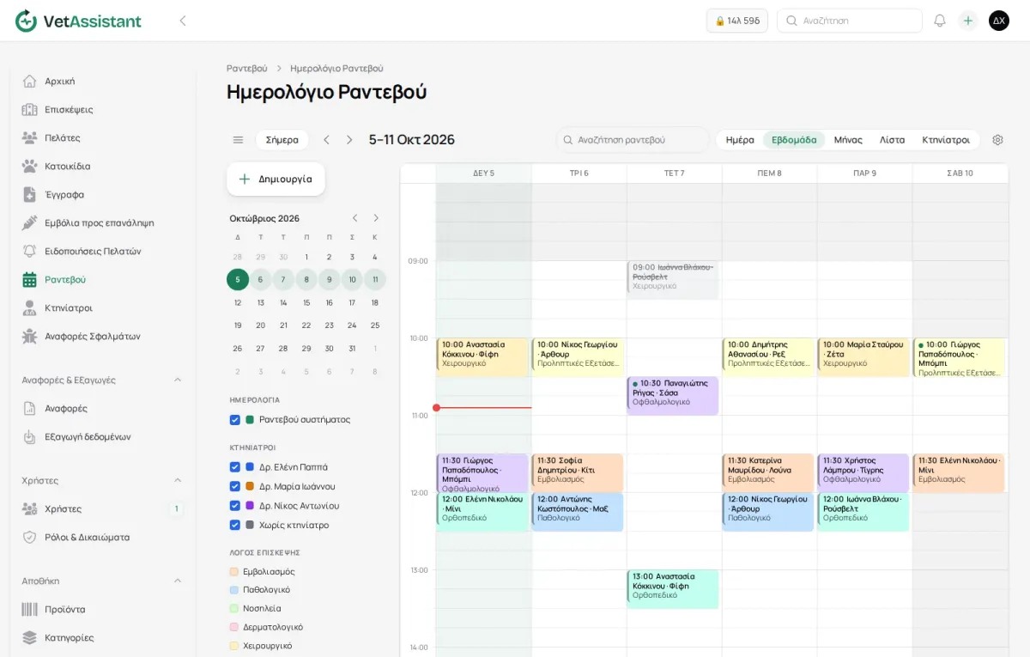The image size is (1030, 657).
Task: Uncheck Ραντεβού συστήματος calendar checkbox
Action: click(235, 420)
